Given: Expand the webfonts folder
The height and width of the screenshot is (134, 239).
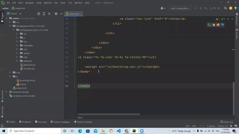Looking at the screenshot, I should click(17, 61).
